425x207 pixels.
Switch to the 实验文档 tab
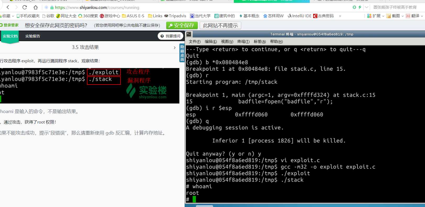tap(10, 36)
